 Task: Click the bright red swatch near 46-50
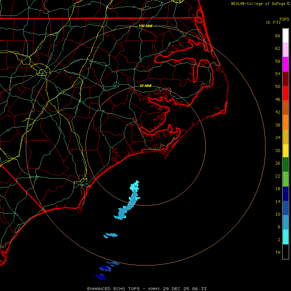[x=286, y=93]
